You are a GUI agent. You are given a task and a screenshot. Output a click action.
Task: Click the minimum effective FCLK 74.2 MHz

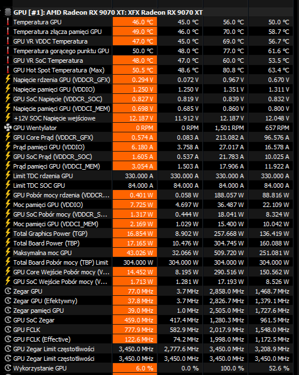(186, 339)
